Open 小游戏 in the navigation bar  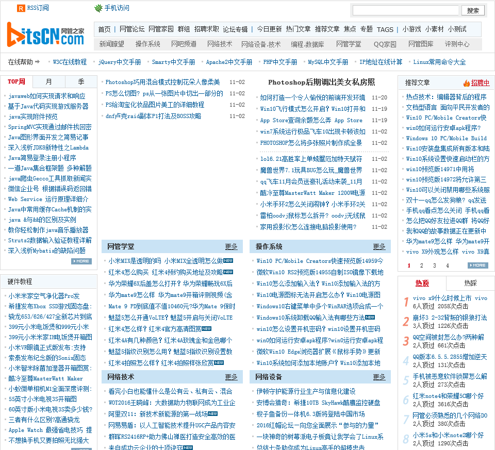(411, 29)
